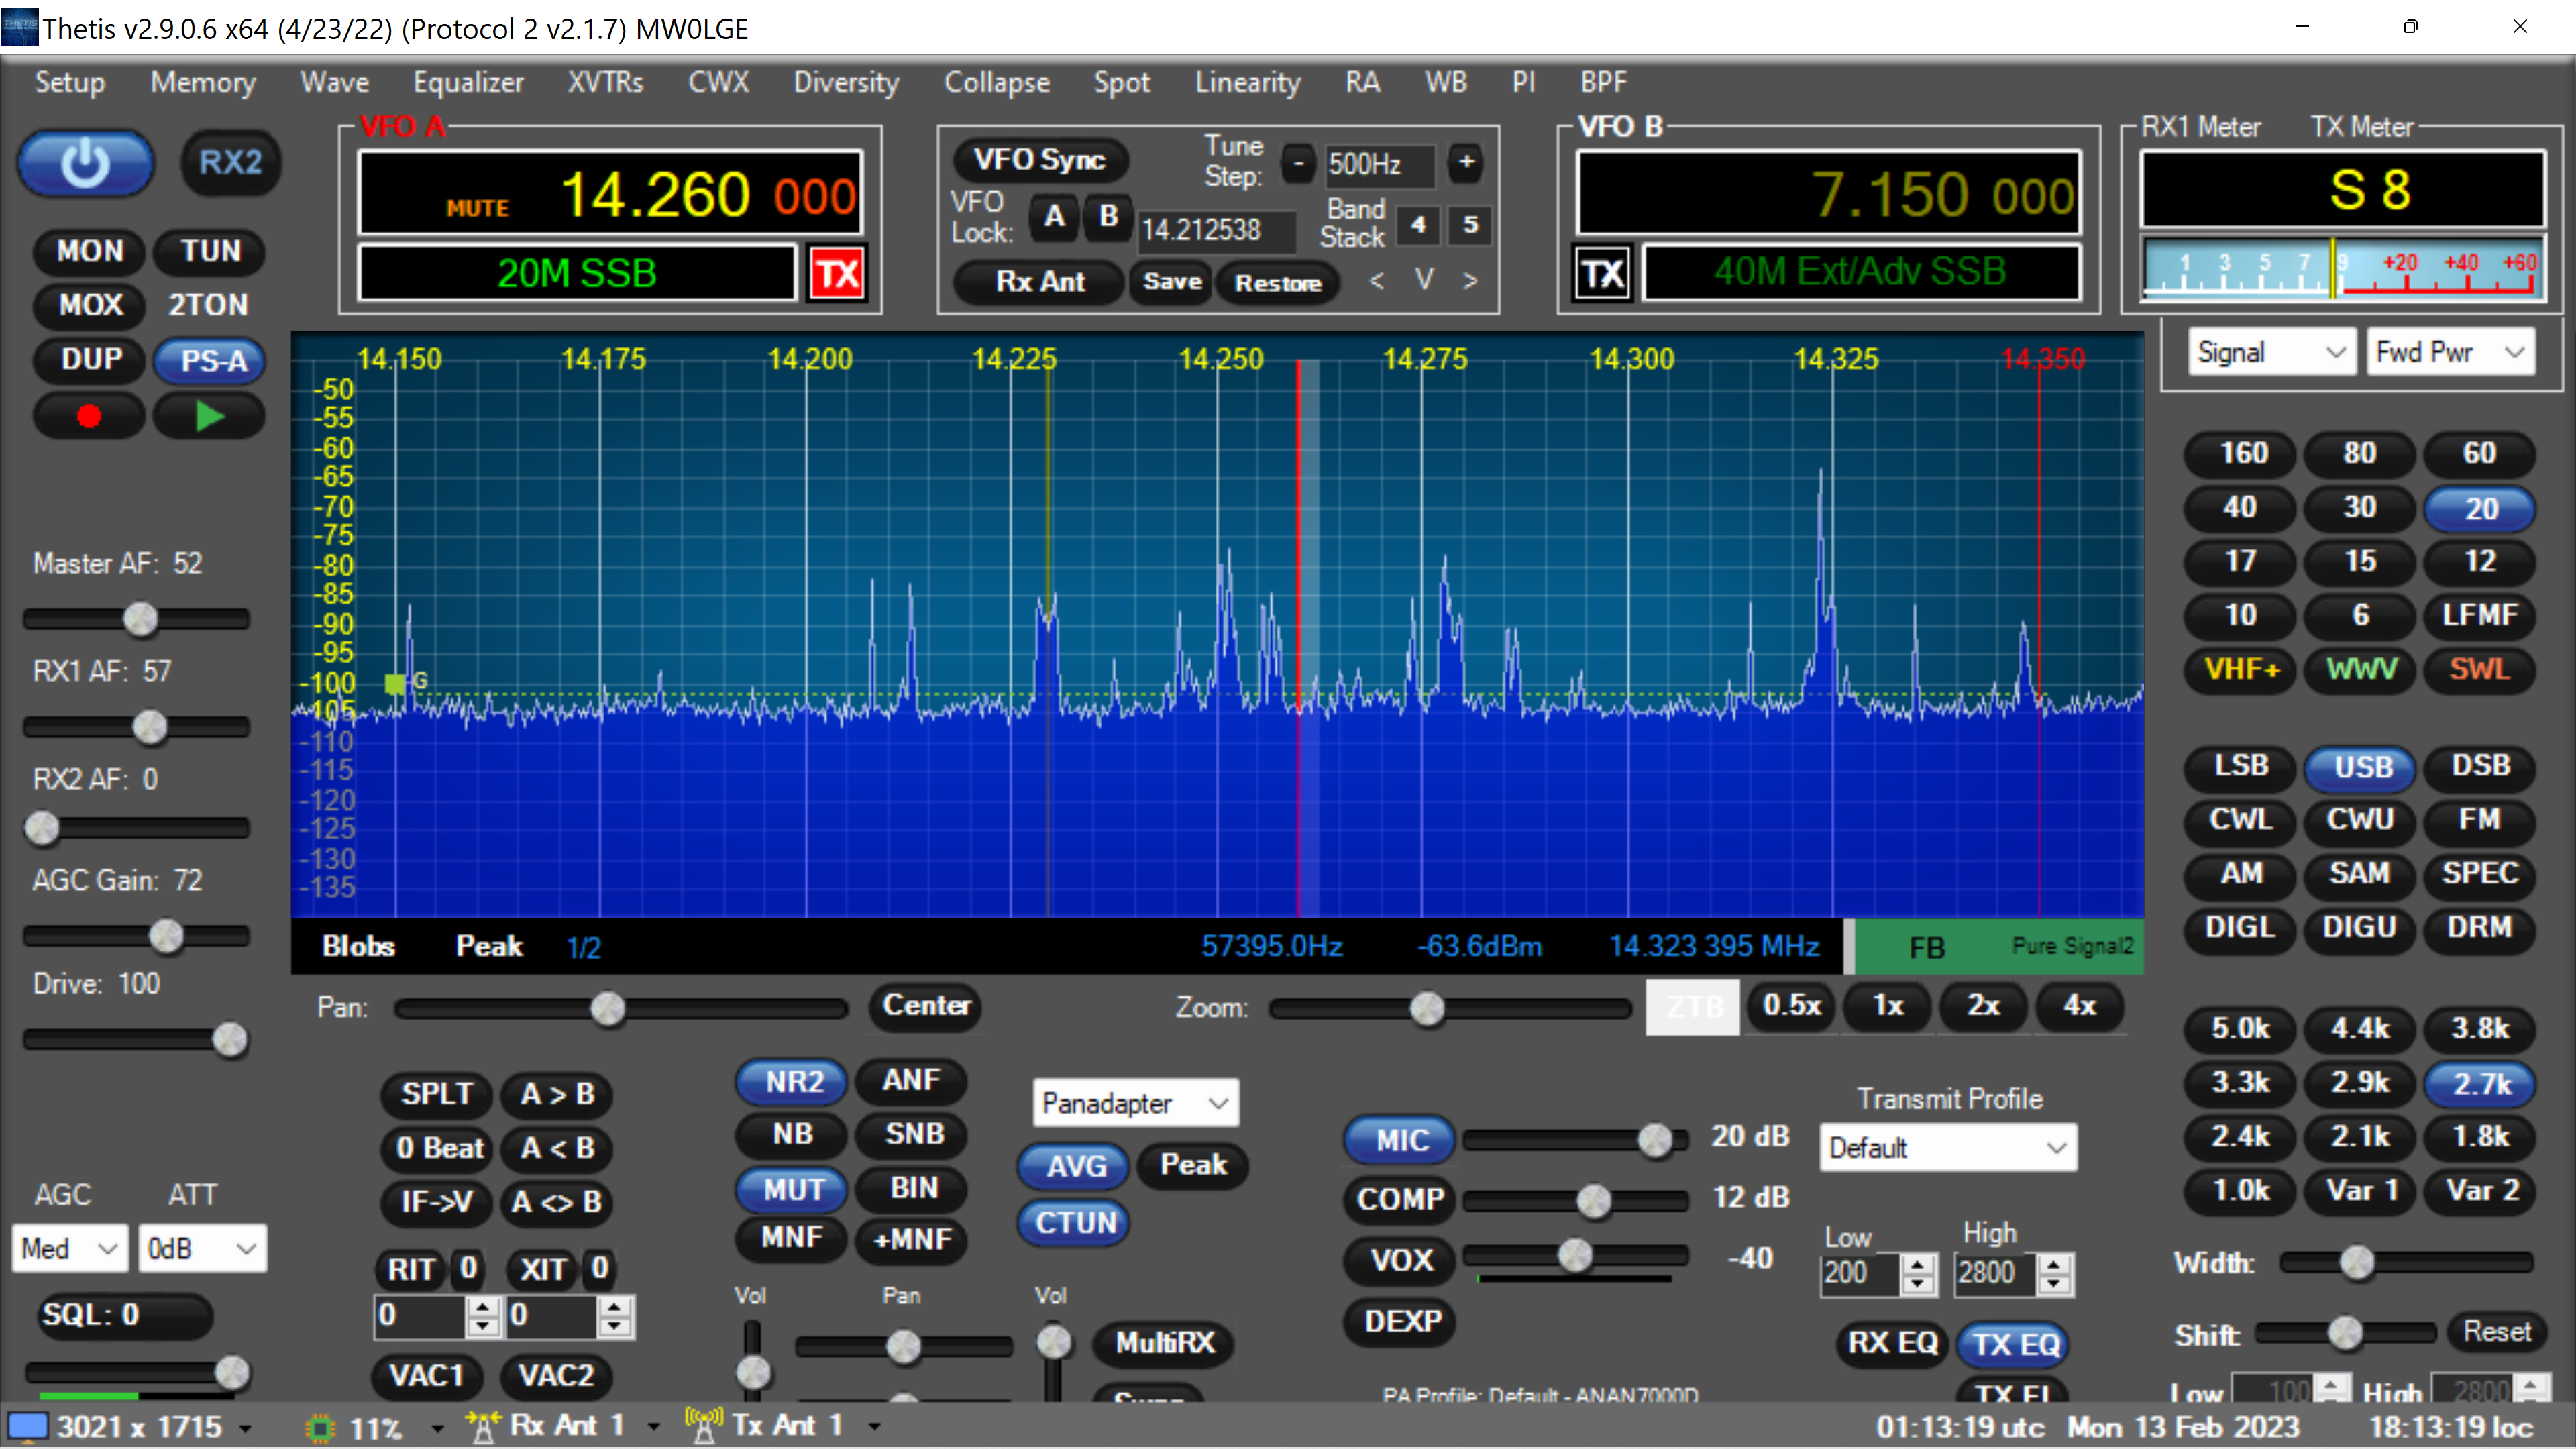Image resolution: width=2576 pixels, height=1449 pixels.
Task: Lock VFO B with the B button
Action: tap(1108, 216)
